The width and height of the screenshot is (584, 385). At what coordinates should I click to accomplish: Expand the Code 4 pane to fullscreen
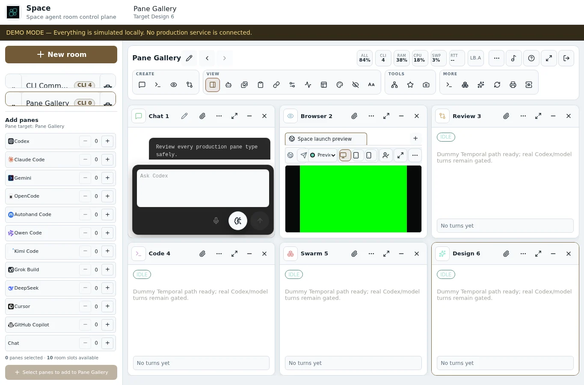pyautogui.click(x=234, y=254)
